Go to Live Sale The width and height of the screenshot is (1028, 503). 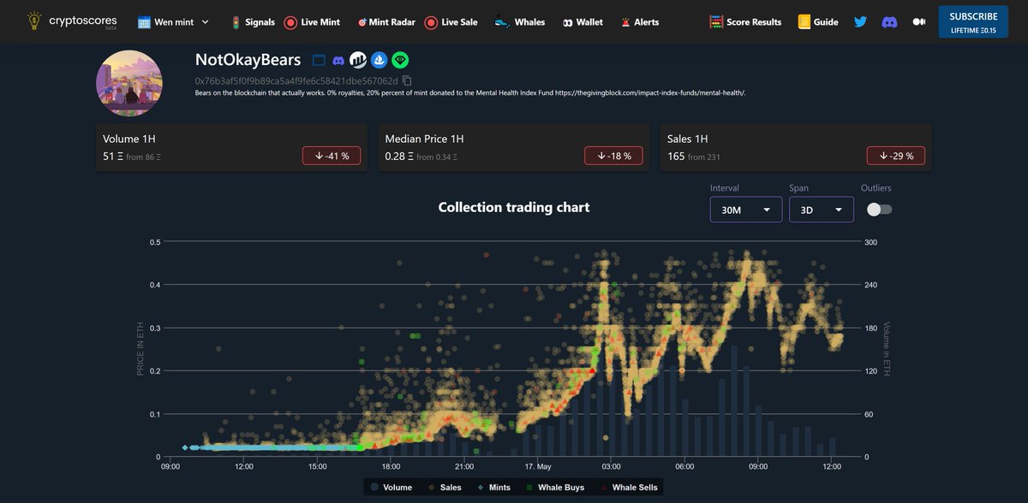(451, 22)
